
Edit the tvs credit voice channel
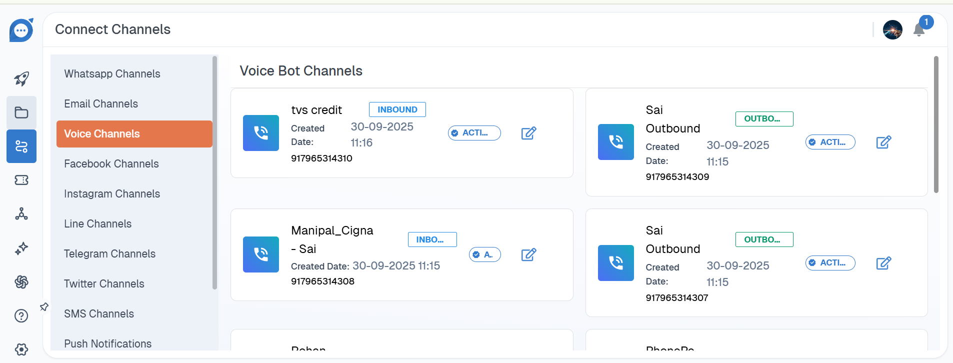click(528, 133)
